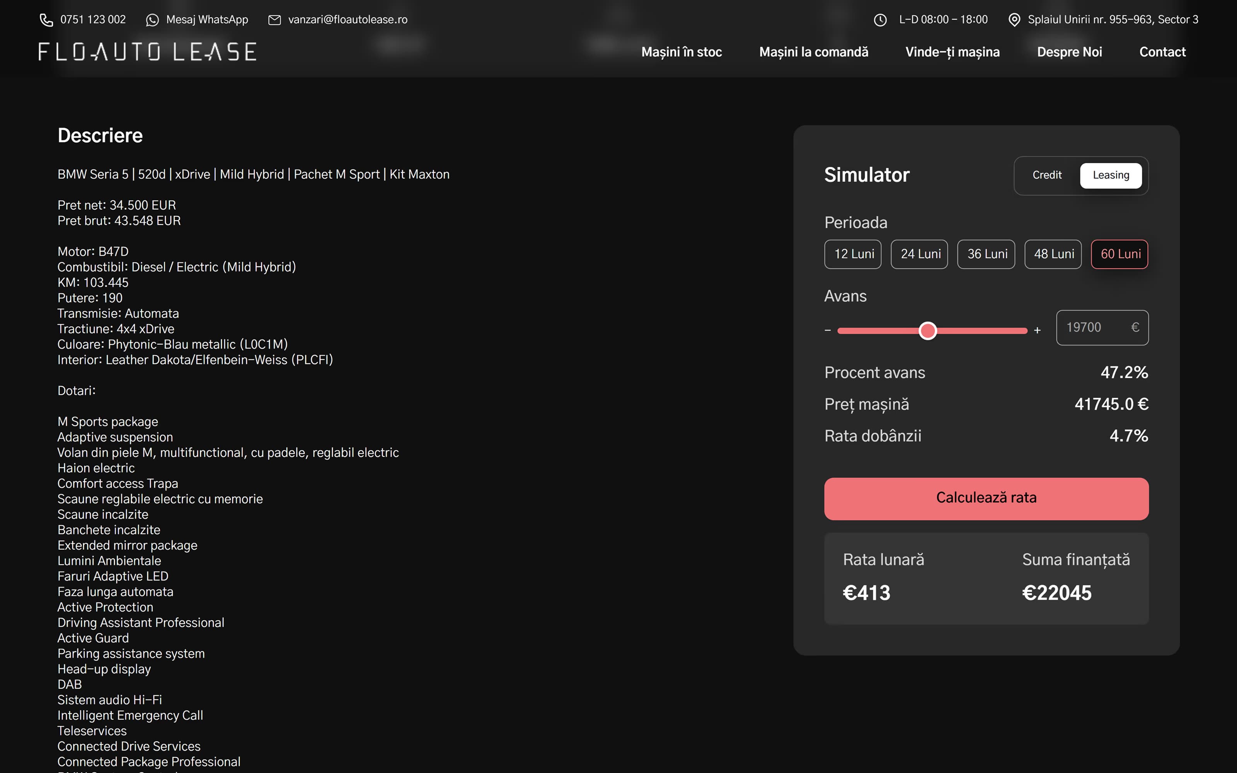Click the FloAuto Lease logo
Image resolution: width=1237 pixels, height=773 pixels.
point(147,52)
